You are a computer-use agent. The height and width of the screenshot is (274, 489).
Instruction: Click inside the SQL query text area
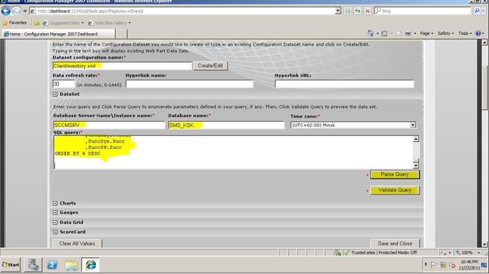(234, 152)
